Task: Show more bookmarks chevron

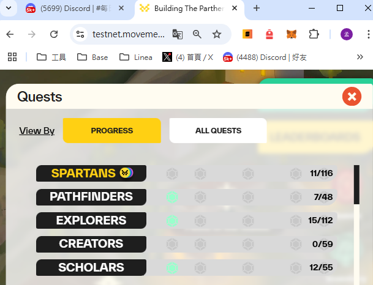Action: coord(360,57)
